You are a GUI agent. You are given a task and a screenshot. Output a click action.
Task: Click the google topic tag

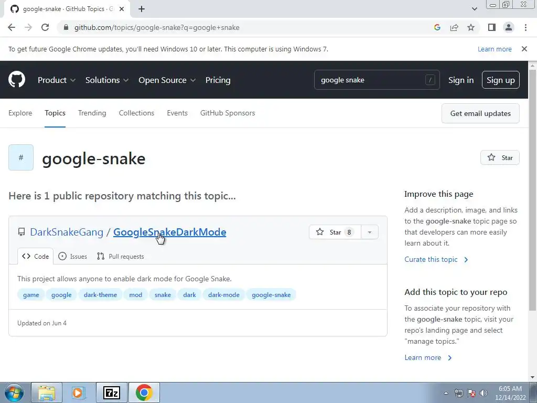pyautogui.click(x=61, y=295)
